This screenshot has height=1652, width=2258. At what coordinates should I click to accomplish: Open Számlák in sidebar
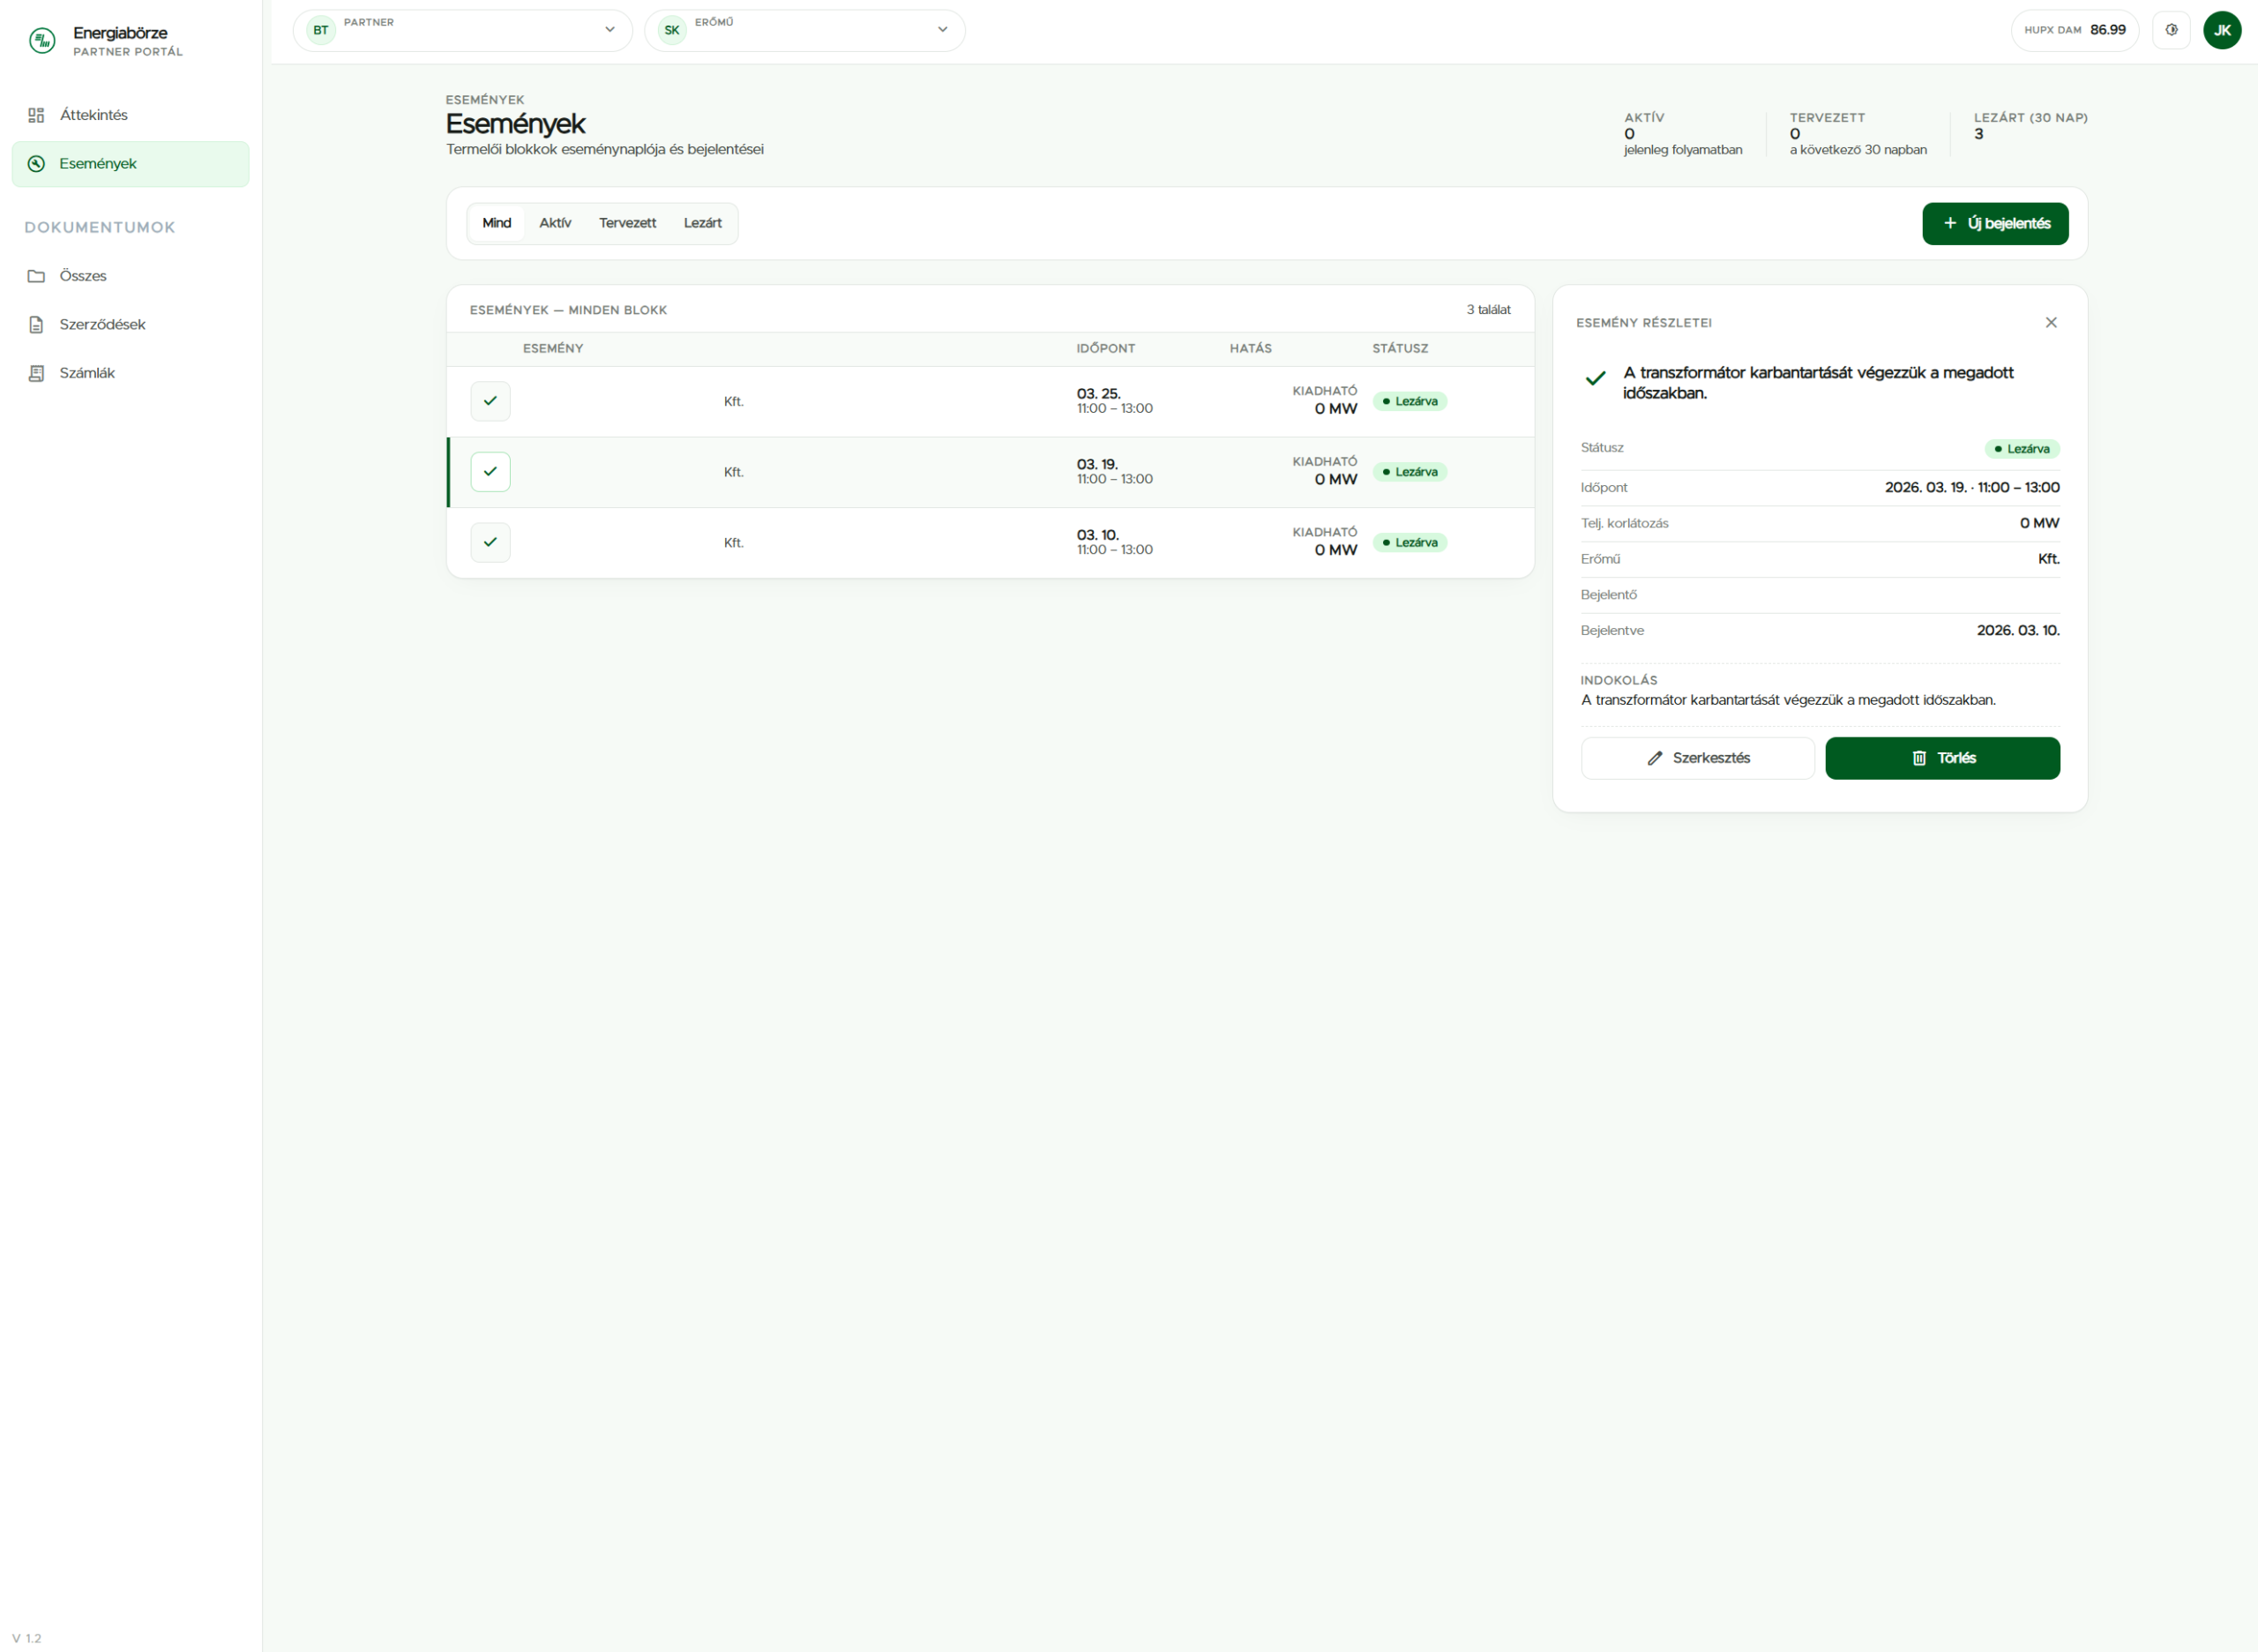tap(130, 373)
